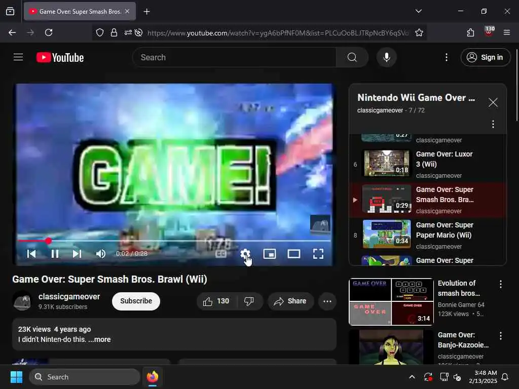The width and height of the screenshot is (519, 389).
Task: Open clock showing 3:48 AM
Action: click(483, 377)
